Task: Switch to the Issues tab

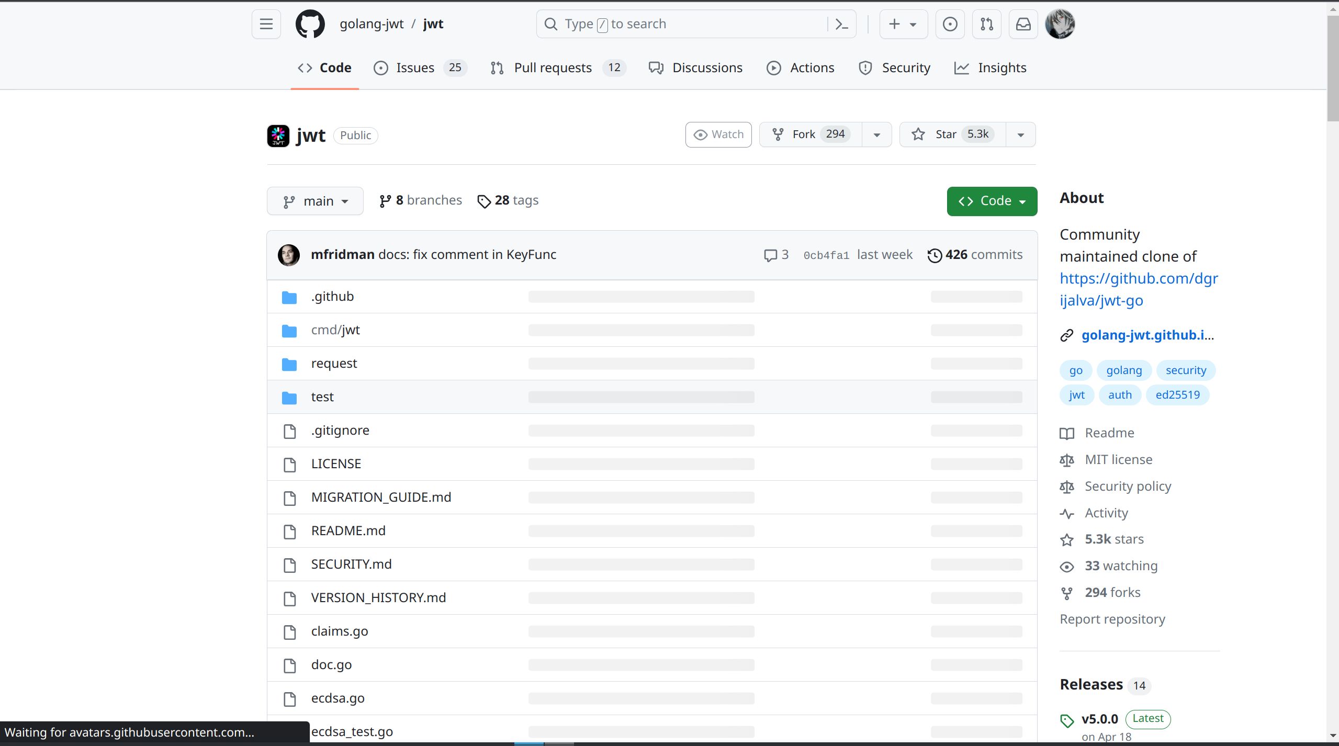Action: [x=420, y=68]
